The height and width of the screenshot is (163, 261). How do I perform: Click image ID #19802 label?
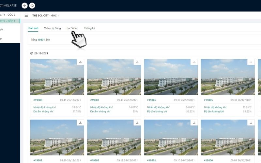[x=95, y=160]
